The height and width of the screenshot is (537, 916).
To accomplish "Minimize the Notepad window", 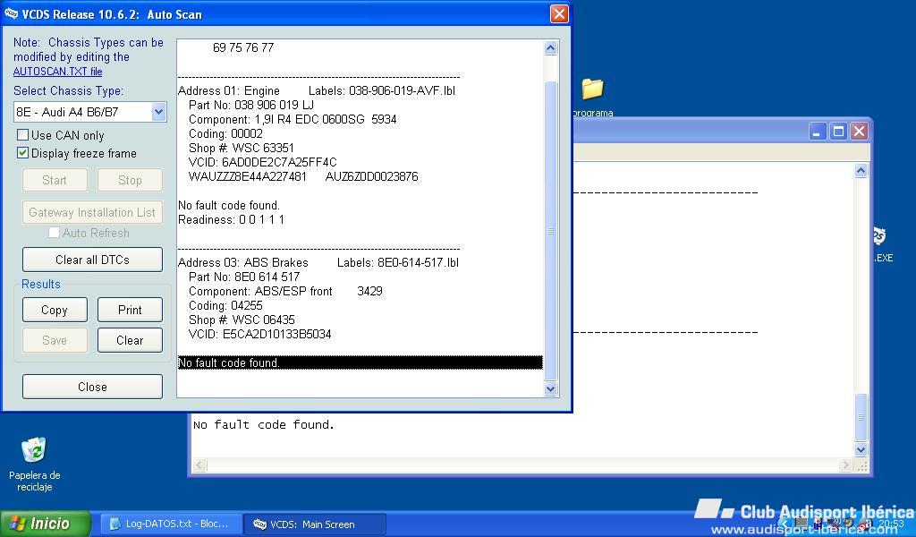I will (x=817, y=132).
